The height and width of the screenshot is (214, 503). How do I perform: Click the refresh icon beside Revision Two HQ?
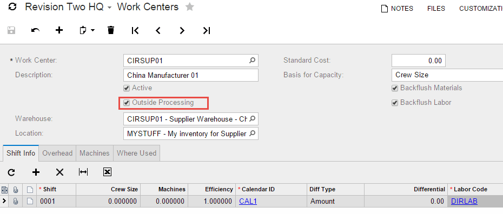(x=12, y=7)
